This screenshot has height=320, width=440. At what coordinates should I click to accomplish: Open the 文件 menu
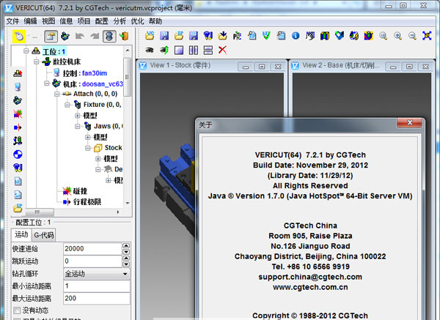pyautogui.click(x=12, y=21)
